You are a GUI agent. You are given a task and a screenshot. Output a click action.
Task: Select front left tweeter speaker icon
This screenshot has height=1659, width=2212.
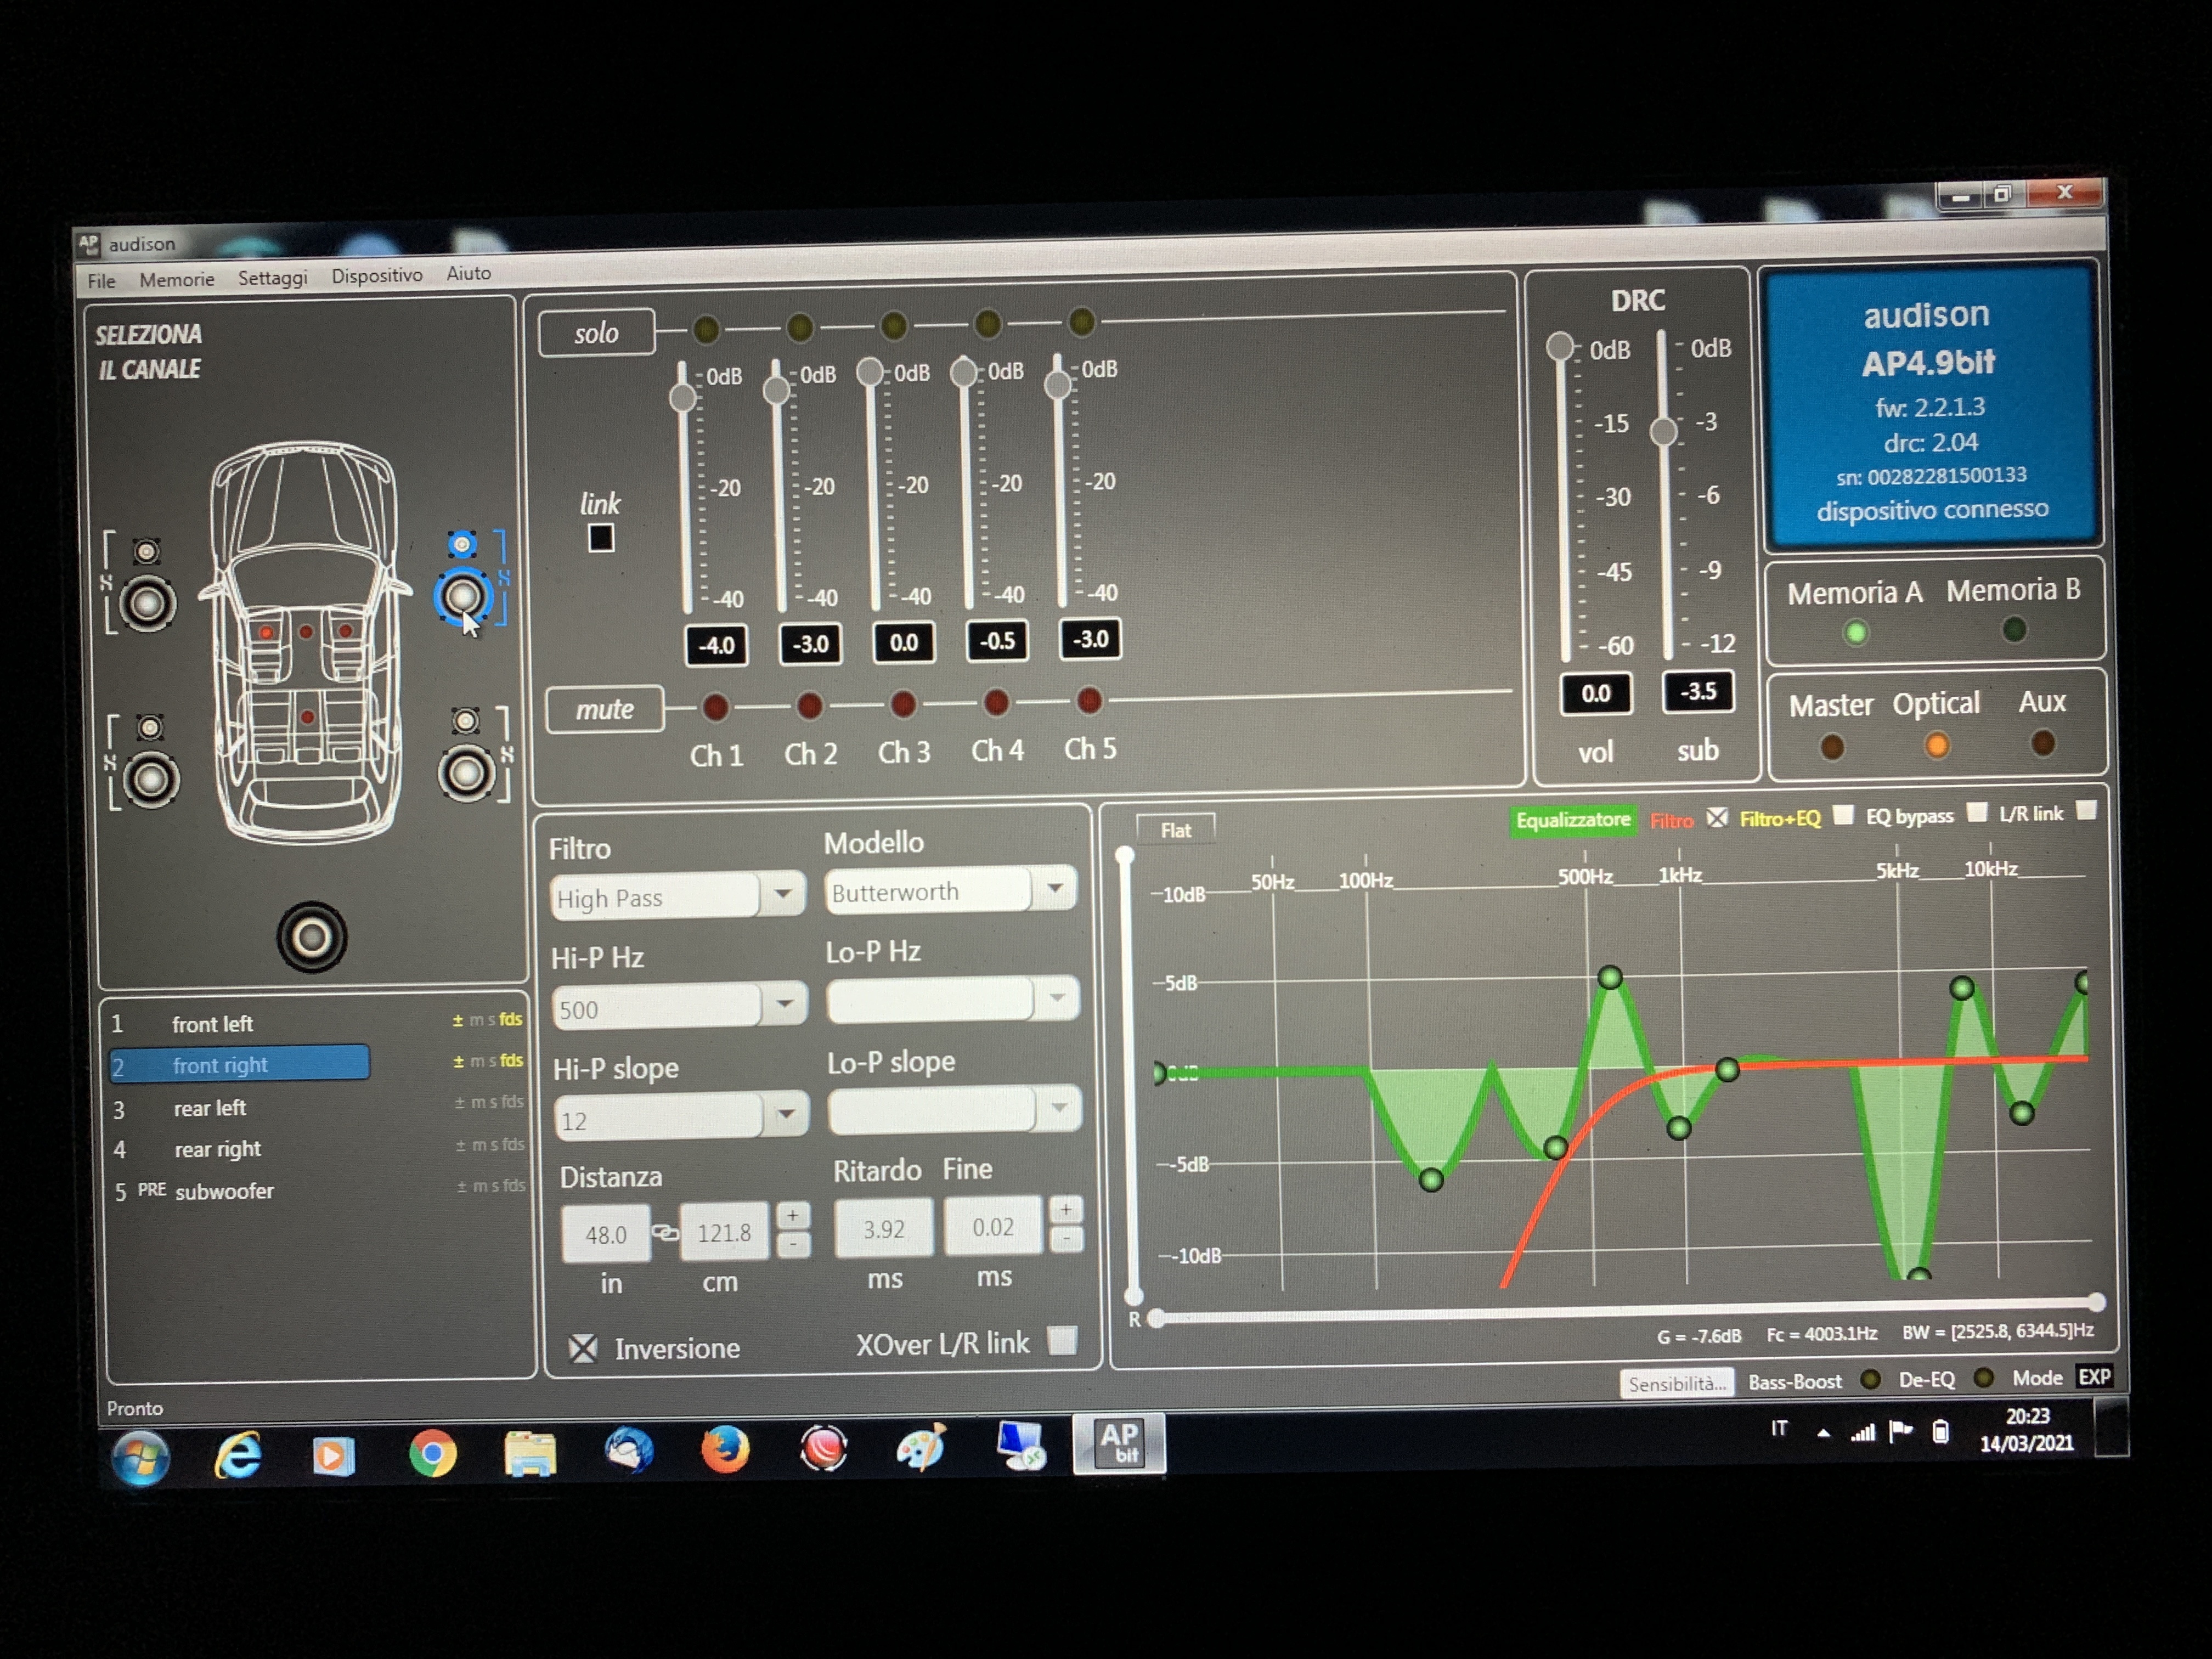(x=147, y=551)
